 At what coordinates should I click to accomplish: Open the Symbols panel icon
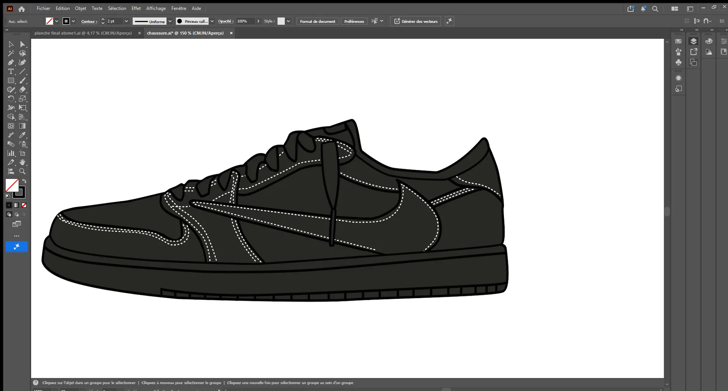[x=679, y=62]
